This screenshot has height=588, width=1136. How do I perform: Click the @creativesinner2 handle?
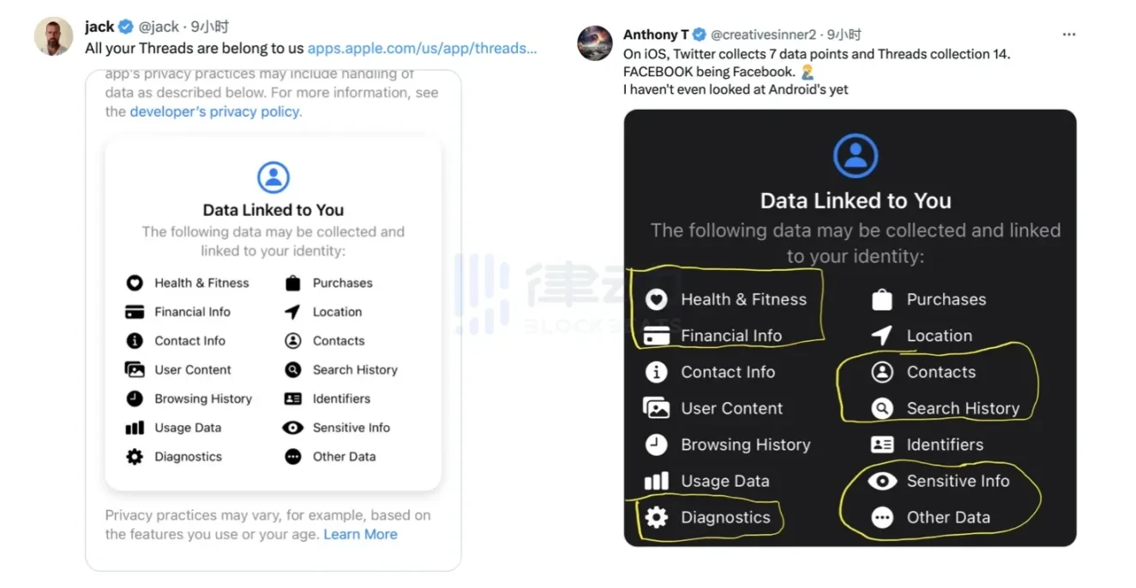pos(762,34)
